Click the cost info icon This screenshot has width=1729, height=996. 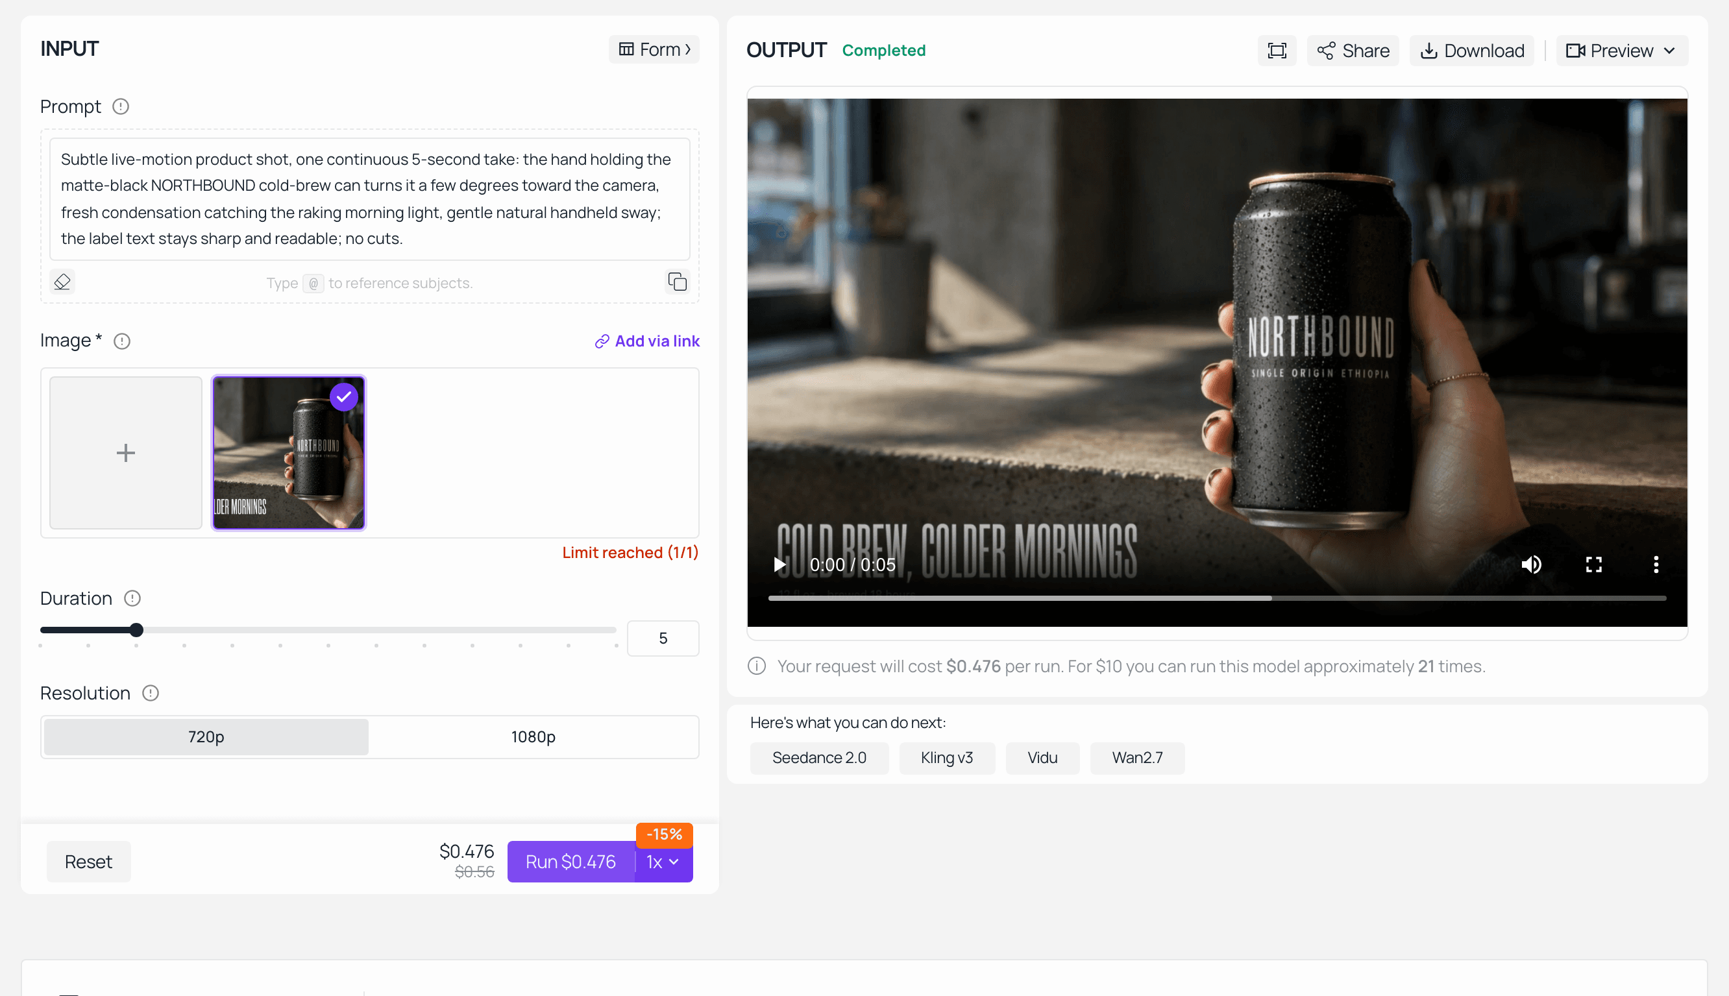(756, 666)
